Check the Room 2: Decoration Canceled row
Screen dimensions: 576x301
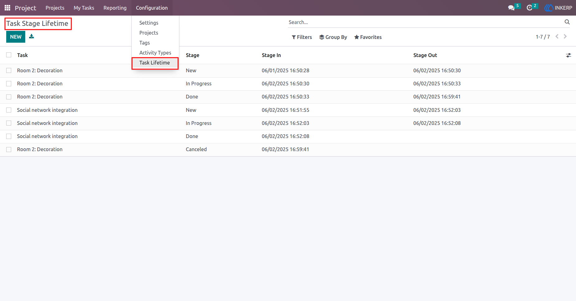[9, 149]
